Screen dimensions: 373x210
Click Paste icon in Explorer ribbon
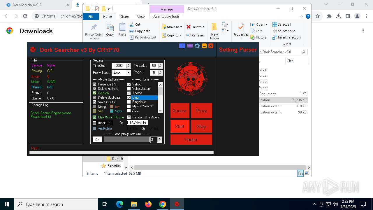pos(122,29)
